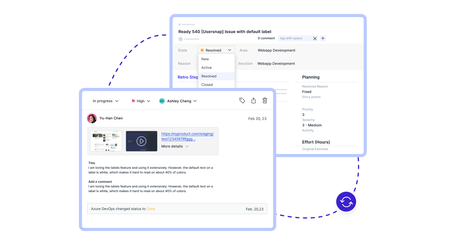The height and width of the screenshot is (245, 467).
Task: Click the Story points field label
Action: coord(311,97)
